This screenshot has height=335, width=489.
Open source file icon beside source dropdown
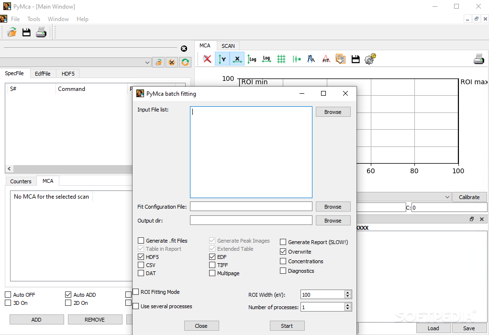tap(159, 62)
